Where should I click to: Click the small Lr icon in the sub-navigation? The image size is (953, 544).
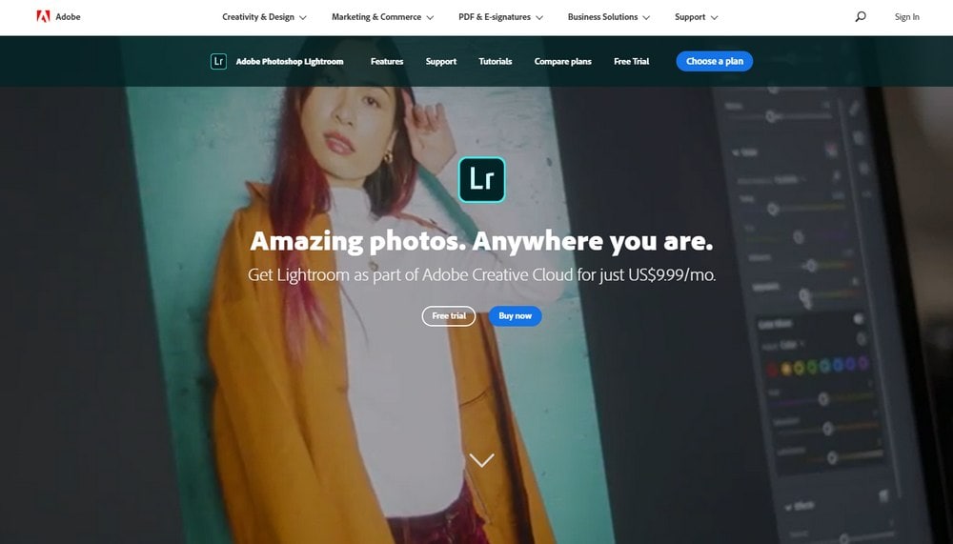click(x=218, y=61)
